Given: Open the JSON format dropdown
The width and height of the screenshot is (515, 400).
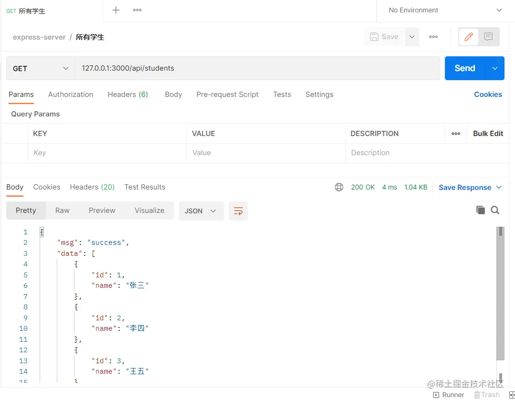Looking at the screenshot, I should (x=201, y=211).
